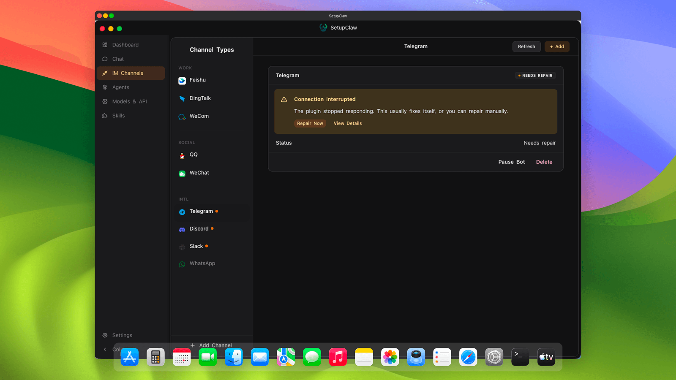Select the WeCom channel type
The image size is (676, 380).
(x=212, y=116)
